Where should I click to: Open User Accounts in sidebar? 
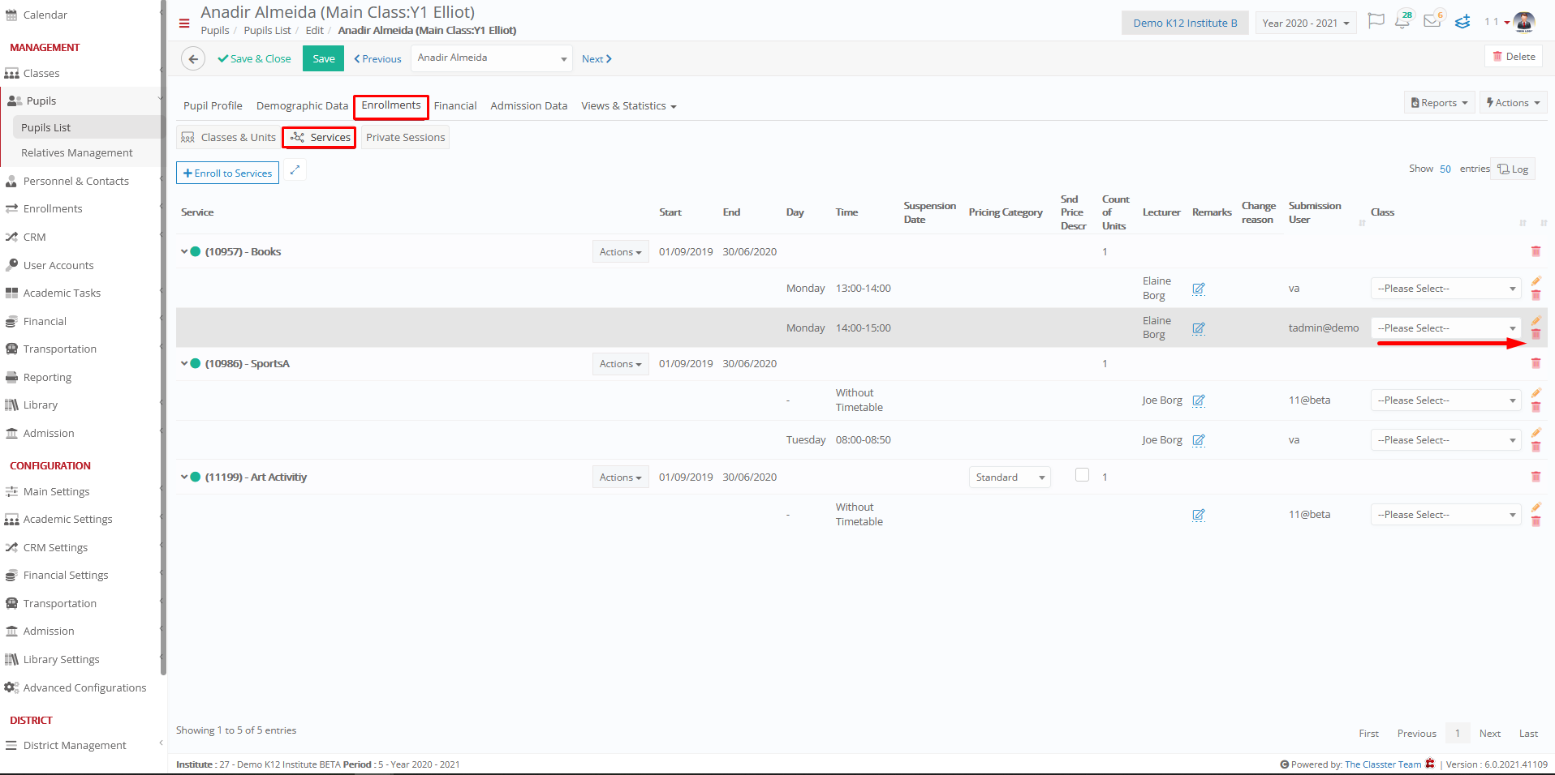point(58,266)
